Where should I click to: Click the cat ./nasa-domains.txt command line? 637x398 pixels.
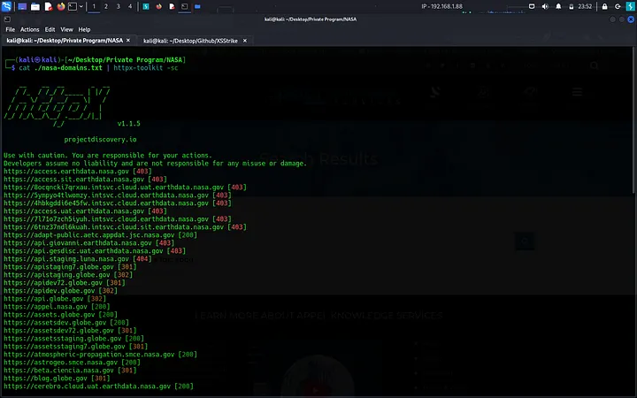tap(99, 68)
